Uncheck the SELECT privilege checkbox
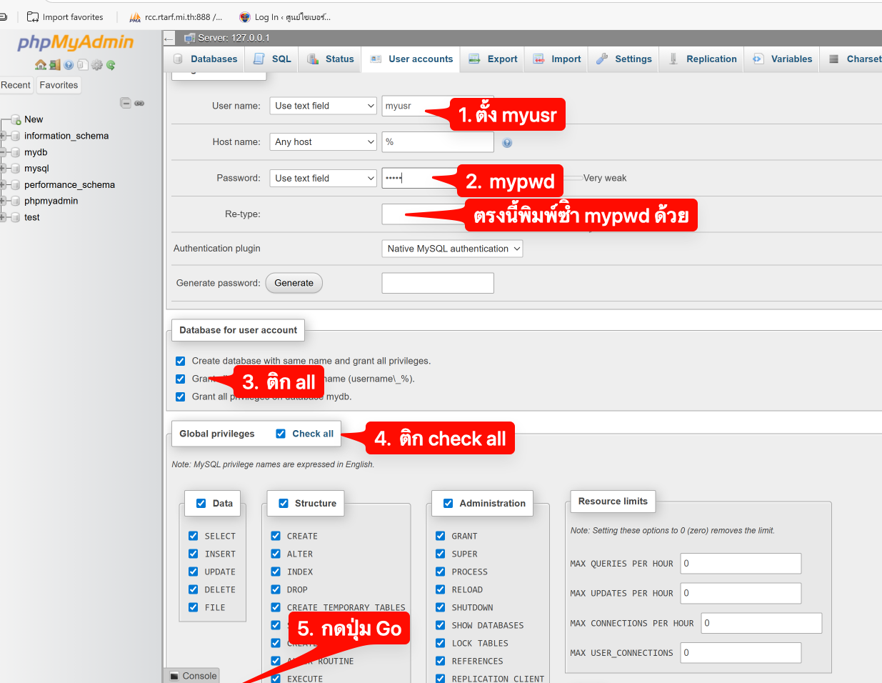The height and width of the screenshot is (683, 882). [x=194, y=536]
